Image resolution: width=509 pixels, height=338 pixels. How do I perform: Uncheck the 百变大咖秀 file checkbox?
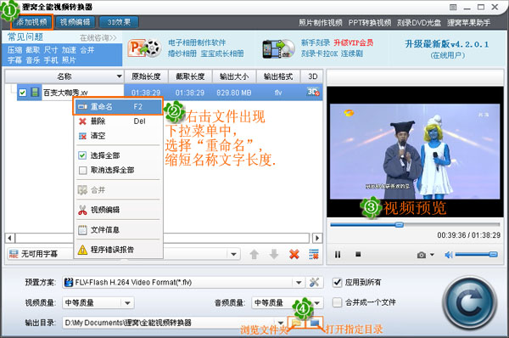click(22, 93)
